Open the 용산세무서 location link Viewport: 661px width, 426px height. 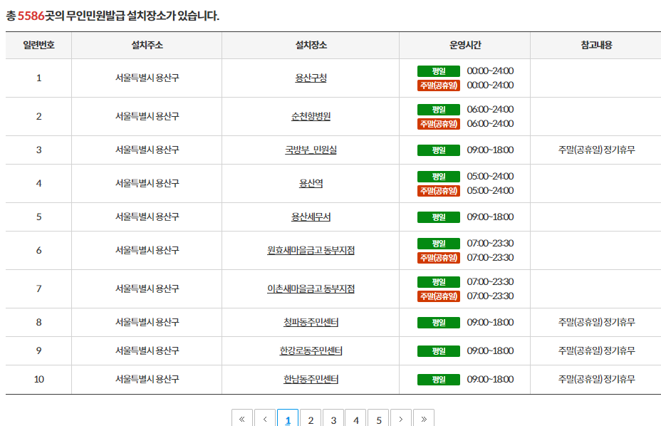311,217
